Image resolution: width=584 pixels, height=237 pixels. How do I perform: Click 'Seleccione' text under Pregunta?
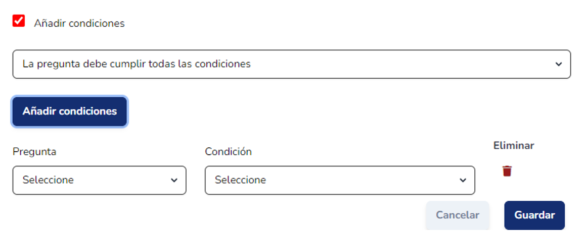[x=48, y=180]
